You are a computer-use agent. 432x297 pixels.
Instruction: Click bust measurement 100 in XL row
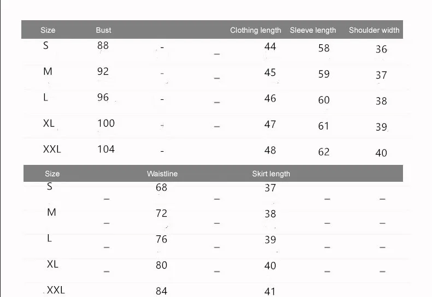coord(106,123)
